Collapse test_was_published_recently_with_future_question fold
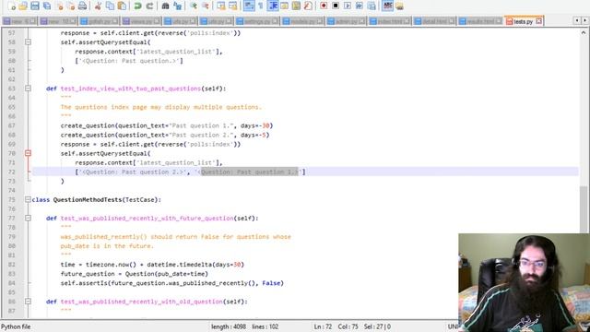 pos(28,218)
